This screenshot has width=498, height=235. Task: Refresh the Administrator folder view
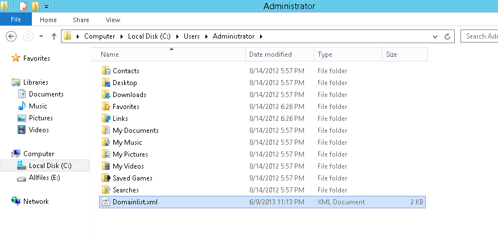pos(447,36)
